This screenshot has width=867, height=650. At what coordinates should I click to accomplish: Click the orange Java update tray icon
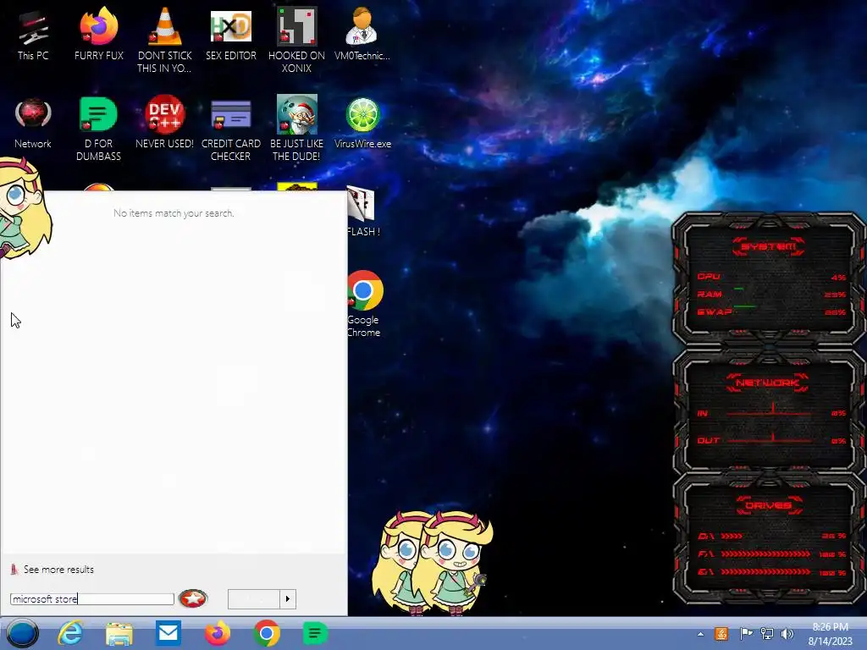[721, 634]
